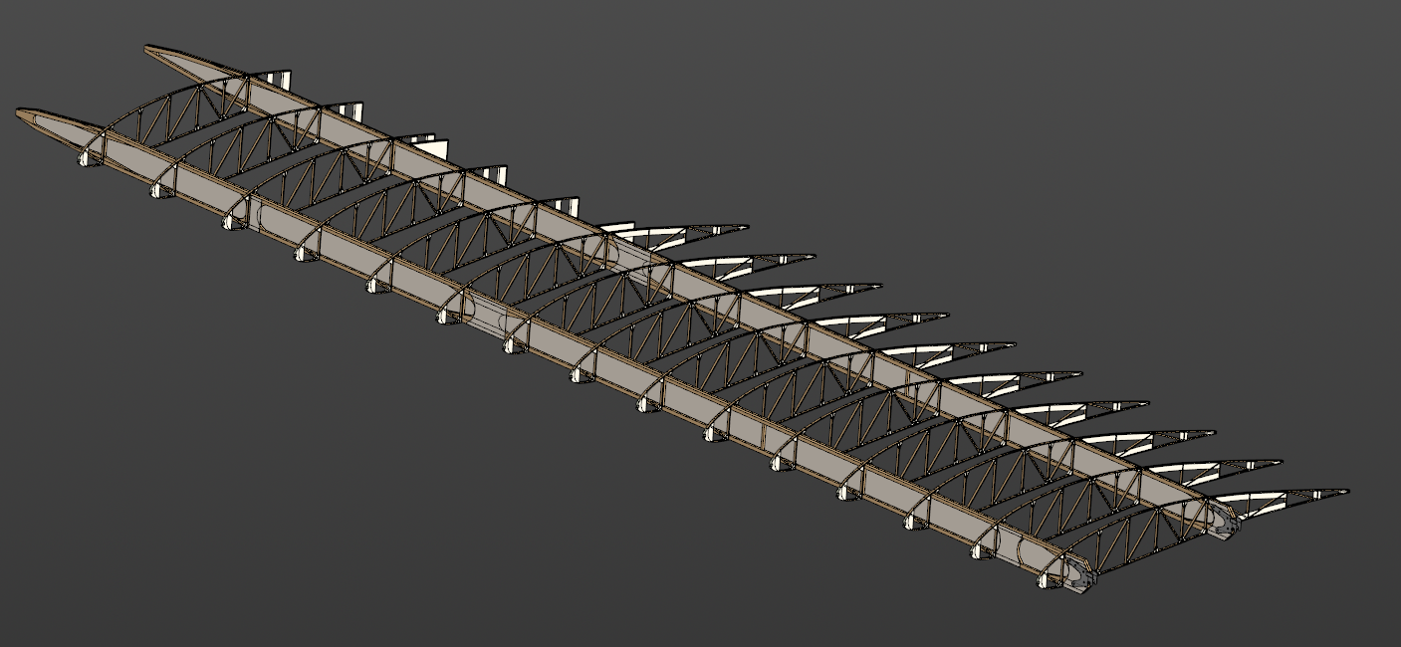Image resolution: width=1401 pixels, height=647 pixels.
Task: Select the short trailing rib stub nearest the wingtip
Action: point(284,80)
